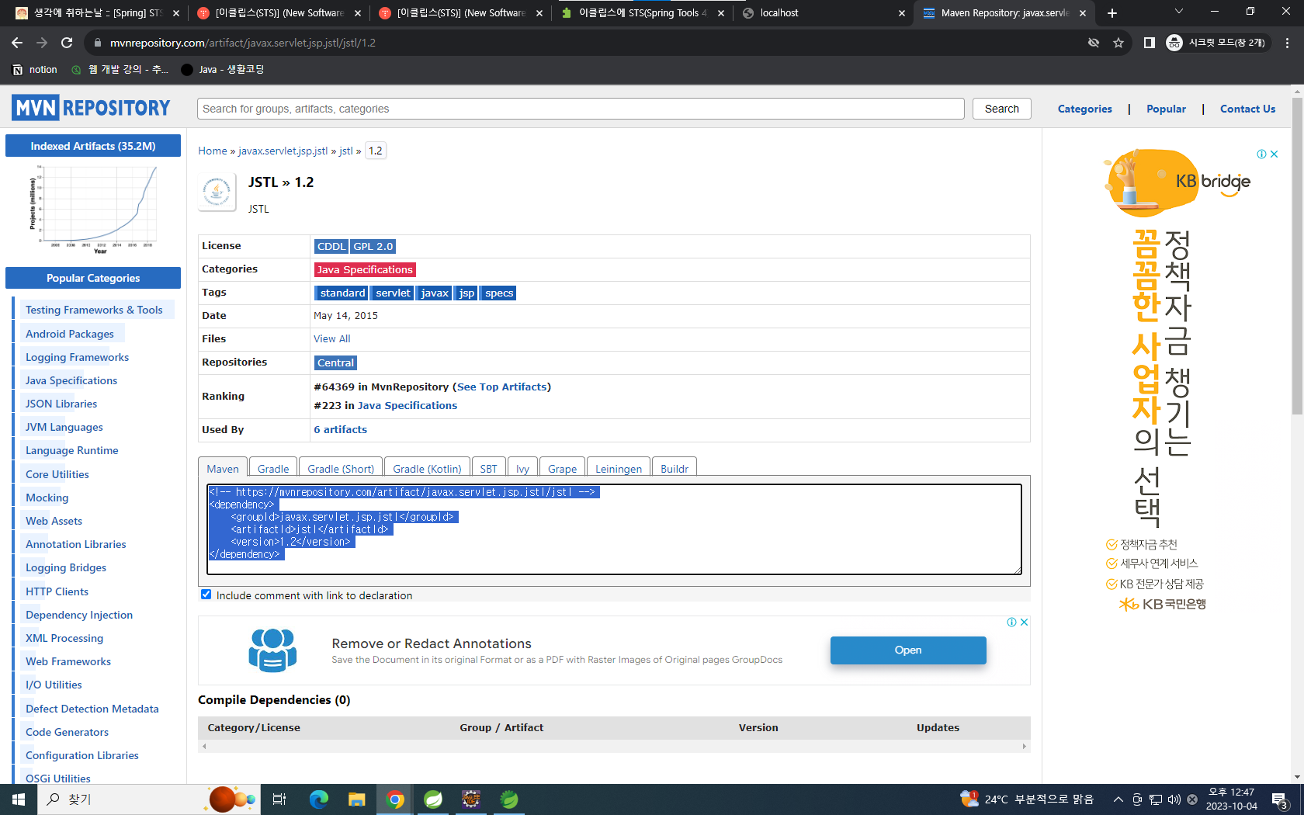Reload the page with the refresh icon
The image size is (1304, 815).
67,43
